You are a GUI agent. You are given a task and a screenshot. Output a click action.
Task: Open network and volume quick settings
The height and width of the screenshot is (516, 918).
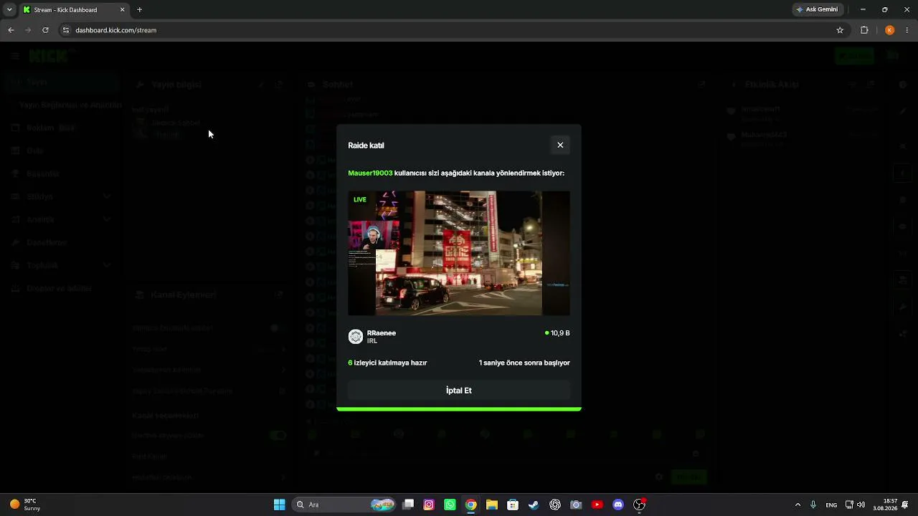click(855, 505)
